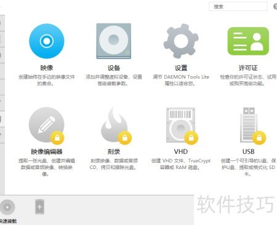Open the VHD hard disk icon
Viewport: 277px width, 225px height.
coord(180,125)
